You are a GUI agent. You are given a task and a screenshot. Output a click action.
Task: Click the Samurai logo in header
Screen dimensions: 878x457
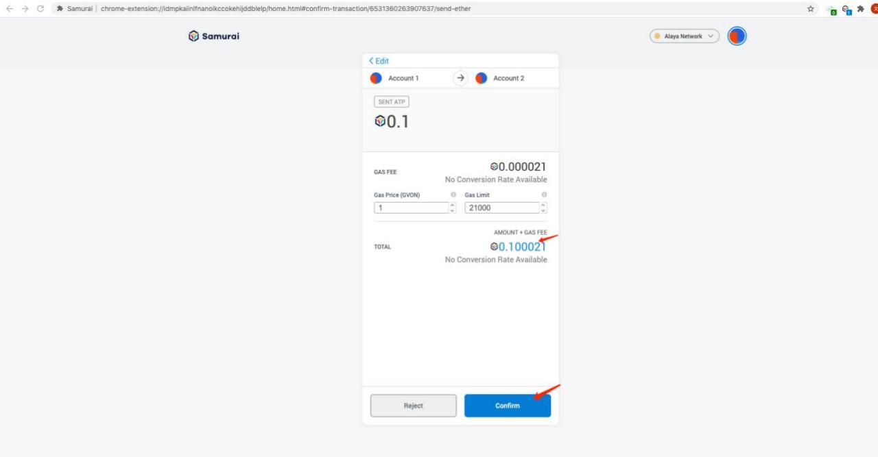coord(213,36)
